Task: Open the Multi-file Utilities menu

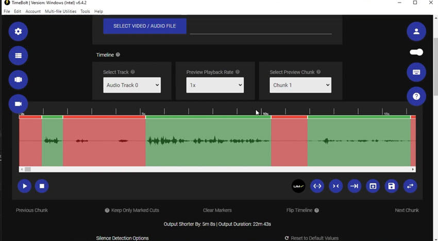Action: pos(61,11)
